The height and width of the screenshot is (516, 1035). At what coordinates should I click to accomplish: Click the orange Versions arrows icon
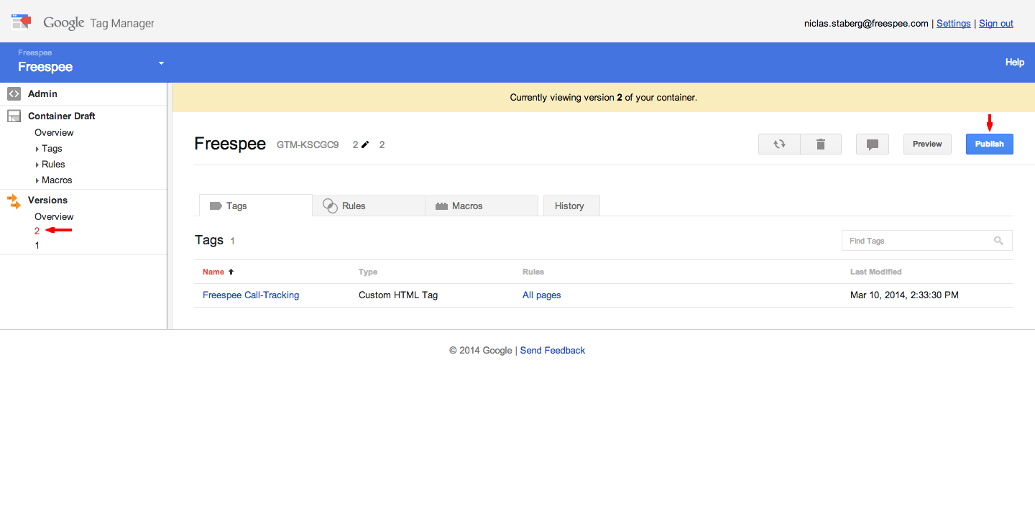point(14,201)
